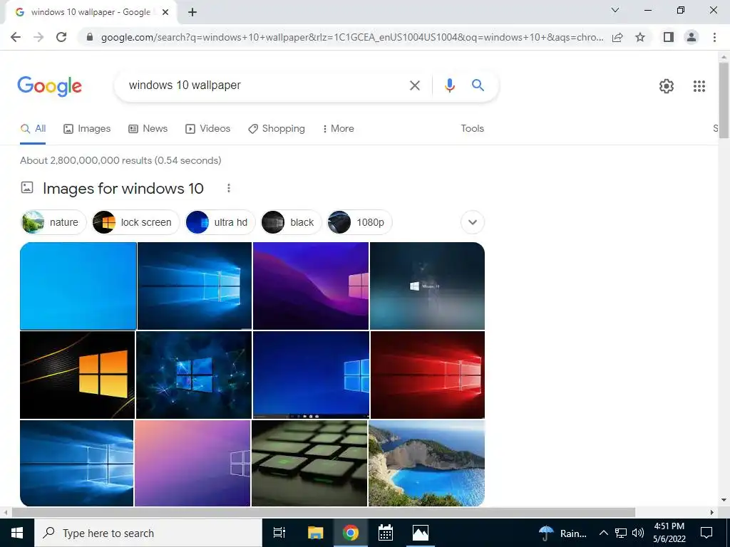
Task: Open the Google apps grid
Action: 699,86
